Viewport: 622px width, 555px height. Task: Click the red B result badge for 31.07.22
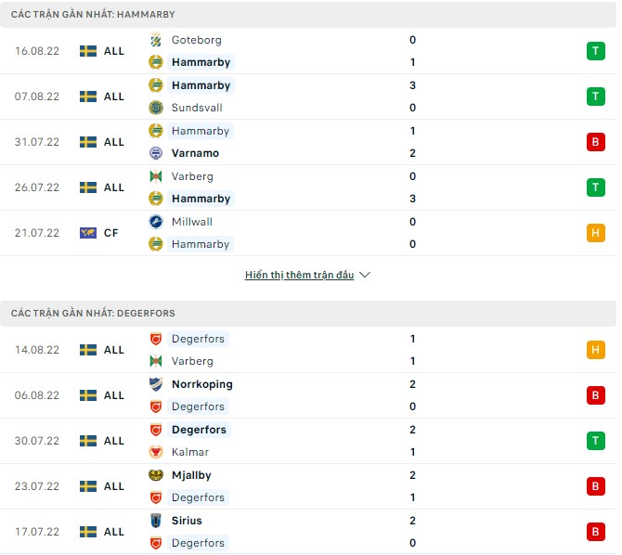595,142
